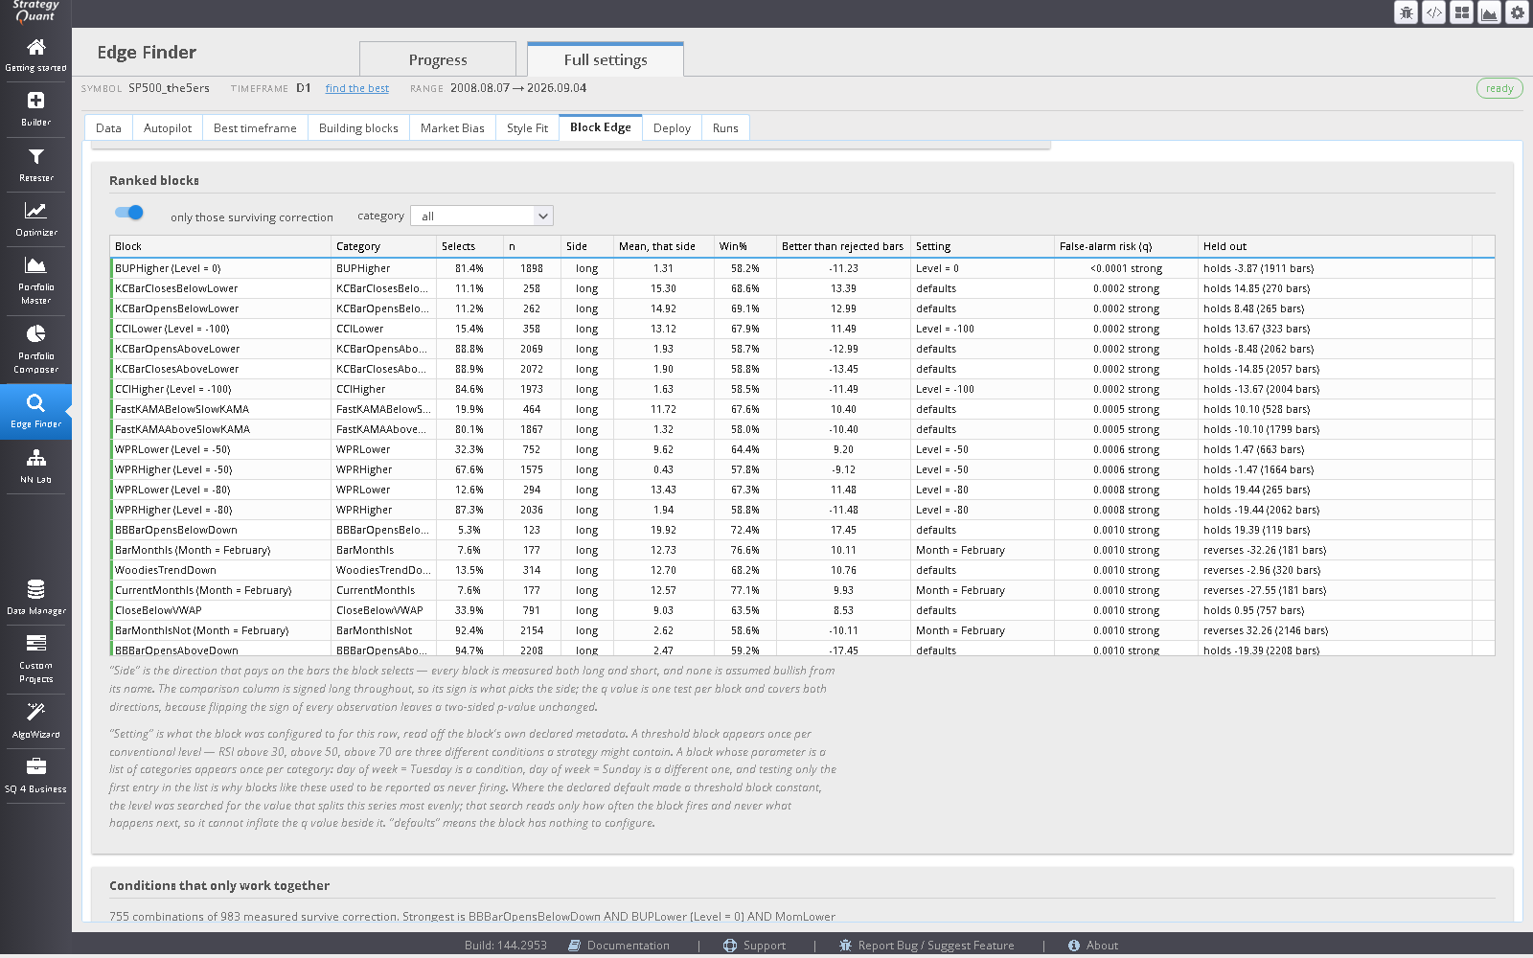
Task: Click About in the footer
Action: 1093,946
